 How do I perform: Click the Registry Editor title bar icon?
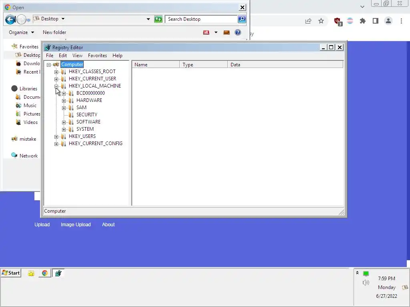click(x=47, y=48)
